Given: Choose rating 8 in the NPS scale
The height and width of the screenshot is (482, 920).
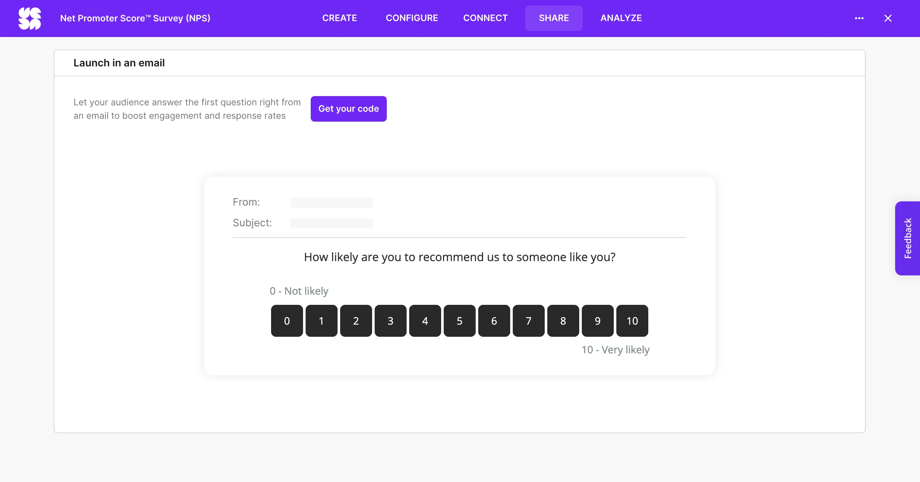Looking at the screenshot, I should click(x=563, y=321).
